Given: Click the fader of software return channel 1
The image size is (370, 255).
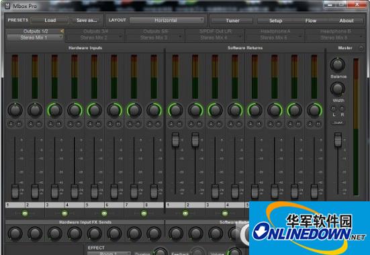Looking at the screenshot, I should [x=175, y=140].
